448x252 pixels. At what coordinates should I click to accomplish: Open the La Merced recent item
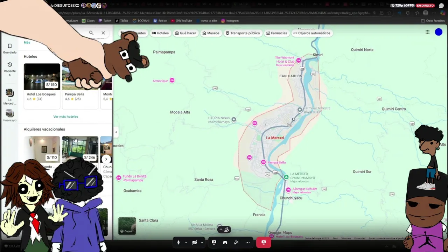click(10, 97)
